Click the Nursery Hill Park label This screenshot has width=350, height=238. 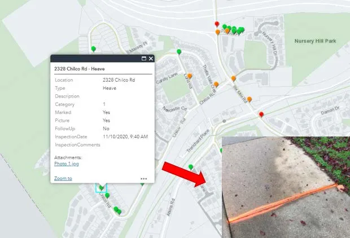[x=315, y=41]
